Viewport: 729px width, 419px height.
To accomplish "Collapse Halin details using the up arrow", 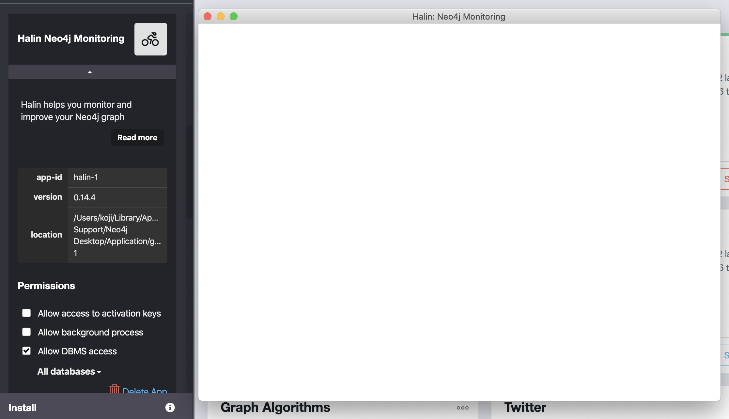I will (90, 72).
